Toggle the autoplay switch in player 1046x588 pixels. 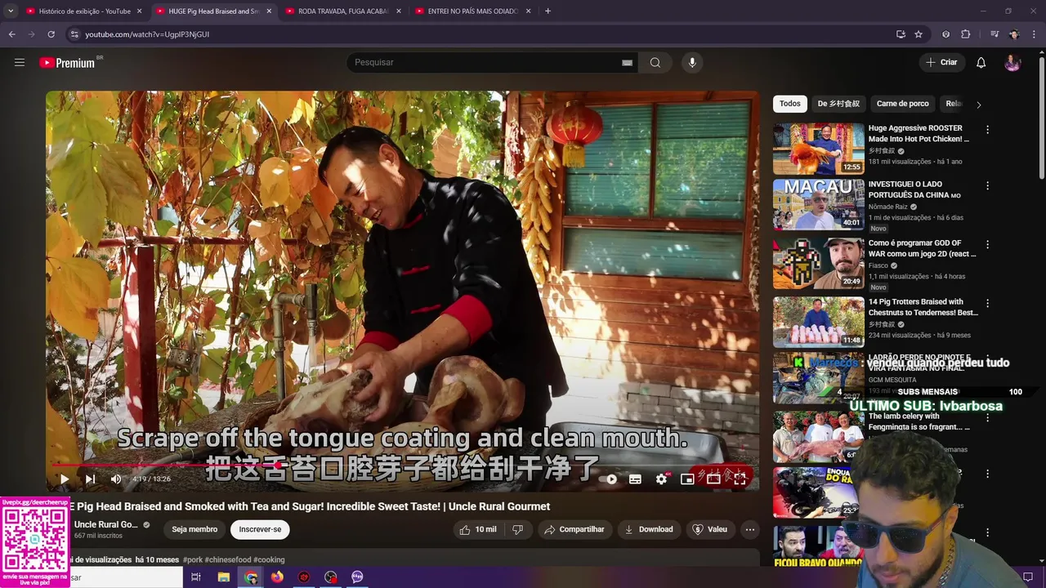(x=609, y=479)
